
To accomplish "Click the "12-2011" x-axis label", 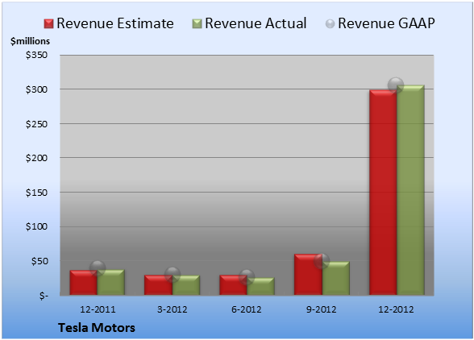I will pyautogui.click(x=98, y=309).
